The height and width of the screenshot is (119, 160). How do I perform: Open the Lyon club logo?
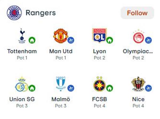coord(99,35)
